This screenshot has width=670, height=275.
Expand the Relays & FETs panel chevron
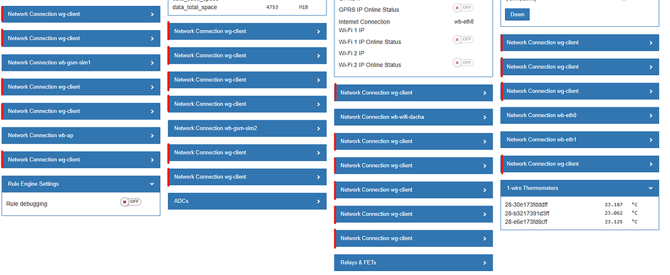click(x=485, y=263)
